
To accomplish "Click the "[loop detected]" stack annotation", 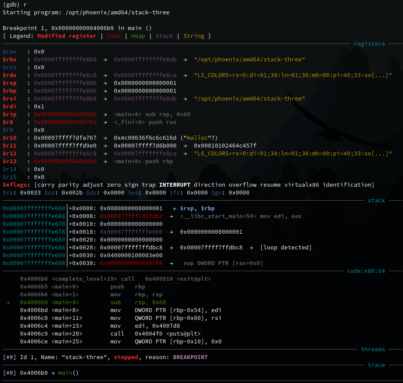I will click(x=286, y=248).
